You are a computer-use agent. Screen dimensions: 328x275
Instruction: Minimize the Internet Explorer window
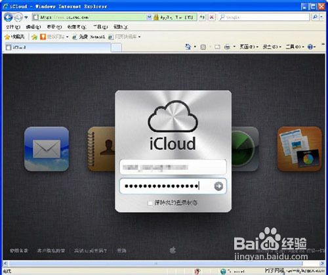coord(304,7)
